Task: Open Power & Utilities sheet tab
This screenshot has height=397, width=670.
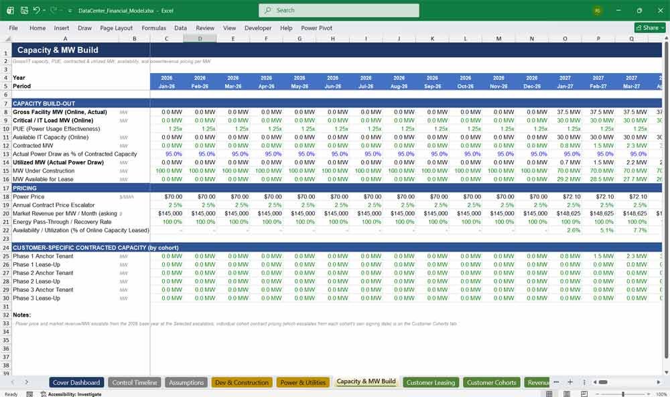Action: [303, 382]
